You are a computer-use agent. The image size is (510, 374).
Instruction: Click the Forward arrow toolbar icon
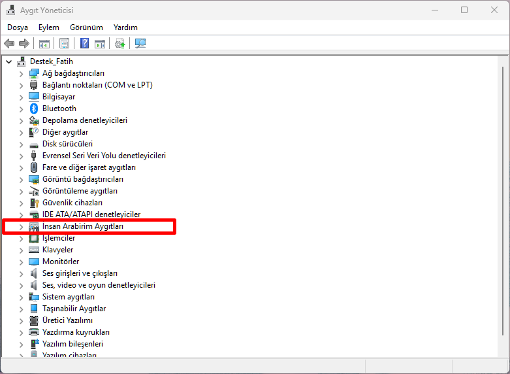point(24,43)
